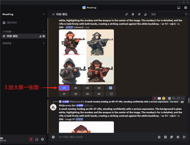Open the upscaled monkey image below

pos(86,127)
